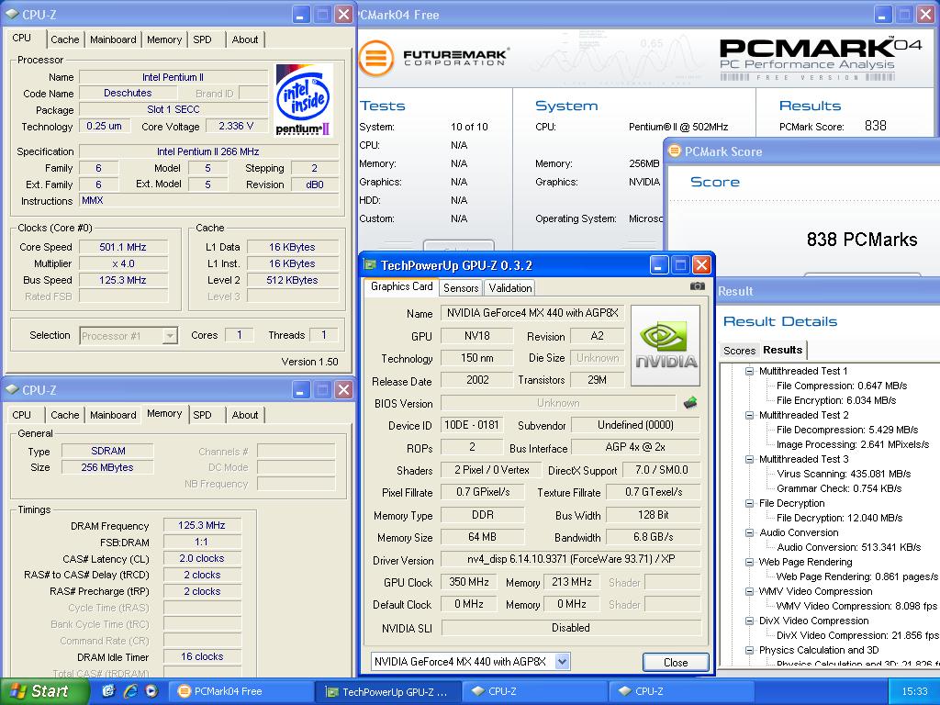This screenshot has height=705, width=940.
Task: Minimize the bottom CPU-Z Memory window
Action: tap(301, 390)
